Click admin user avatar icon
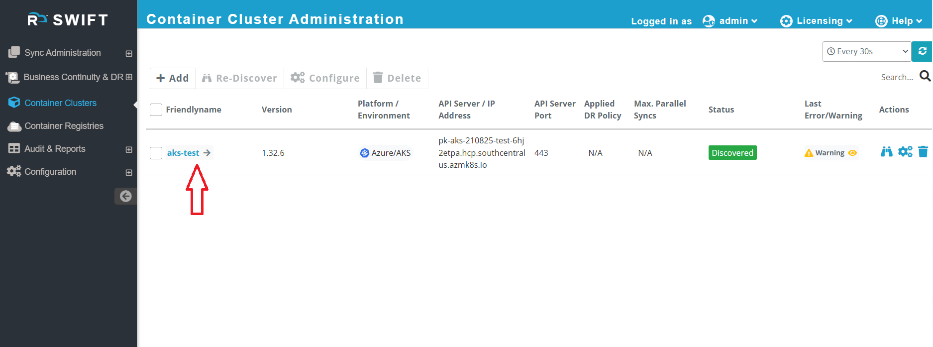The image size is (933, 347). click(x=709, y=21)
